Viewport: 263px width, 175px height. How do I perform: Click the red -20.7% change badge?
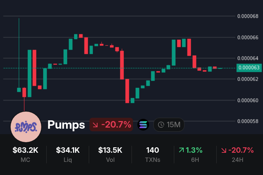coord(111,125)
